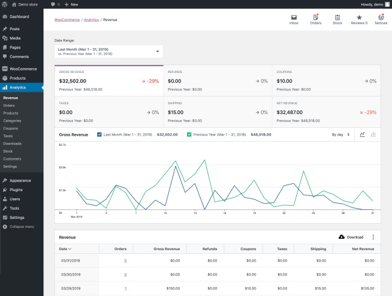This screenshot has width=392, height=296.
Task: Open Users in sidebar
Action: (x=22, y=199)
